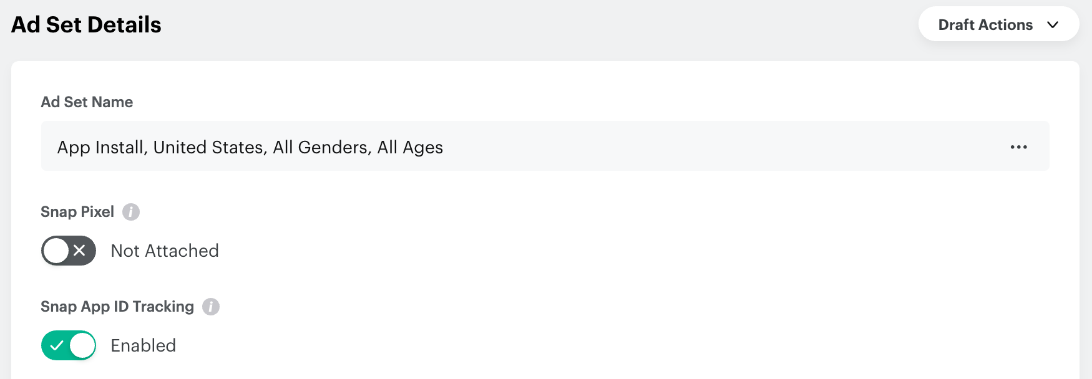Image resolution: width=1092 pixels, height=379 pixels.
Task: Click the Snap Pixel info icon
Action: pyautogui.click(x=130, y=212)
